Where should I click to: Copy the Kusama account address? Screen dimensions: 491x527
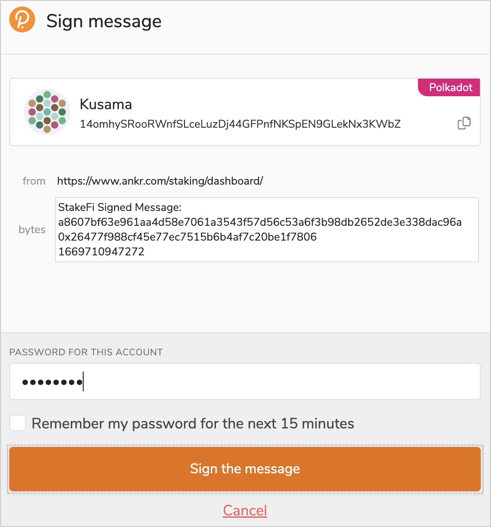(x=464, y=123)
